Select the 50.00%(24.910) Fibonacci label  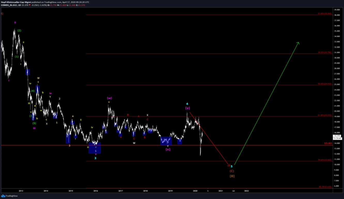[x=325, y=84]
